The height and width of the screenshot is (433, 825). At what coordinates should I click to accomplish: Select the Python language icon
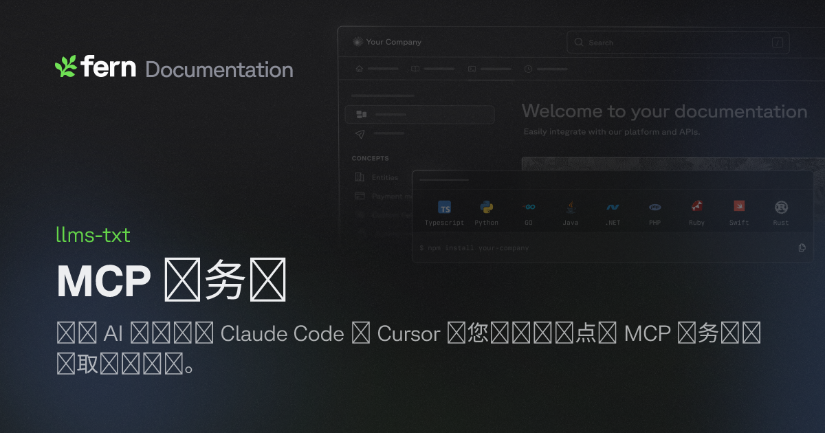pos(487,207)
